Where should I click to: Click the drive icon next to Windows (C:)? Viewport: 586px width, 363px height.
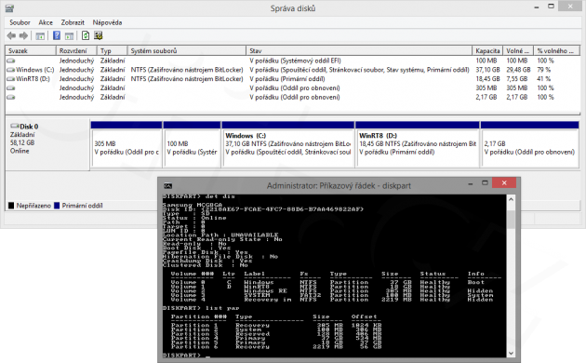click(x=11, y=70)
